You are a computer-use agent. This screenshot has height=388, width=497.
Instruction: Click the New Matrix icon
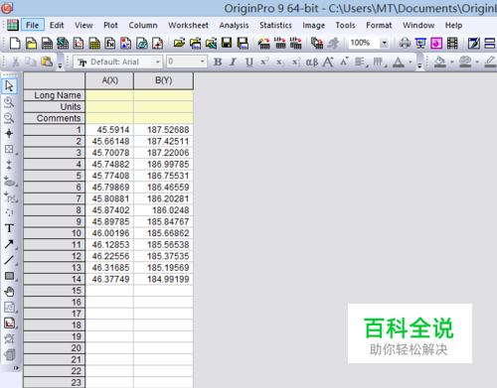94,43
